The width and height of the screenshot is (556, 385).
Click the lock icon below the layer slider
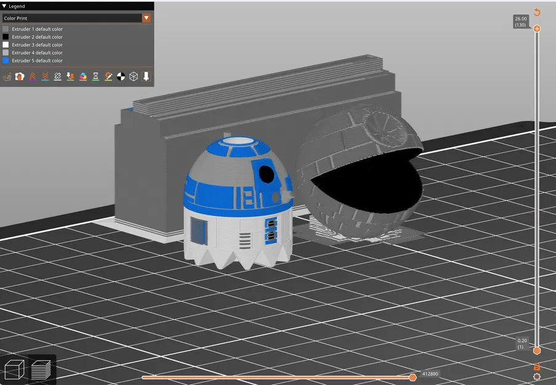click(x=537, y=368)
